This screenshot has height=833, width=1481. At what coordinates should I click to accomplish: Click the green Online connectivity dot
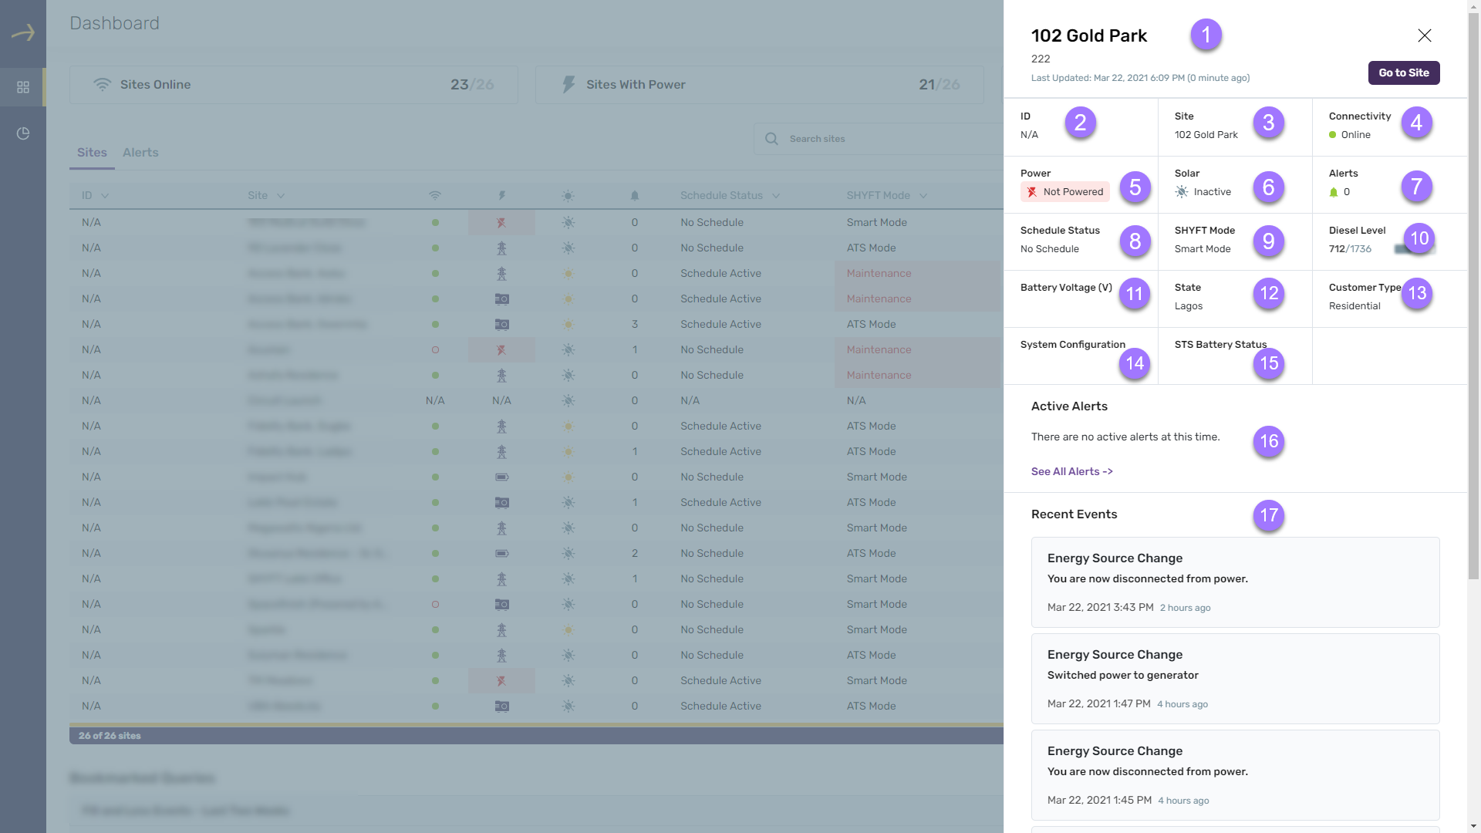(1333, 135)
